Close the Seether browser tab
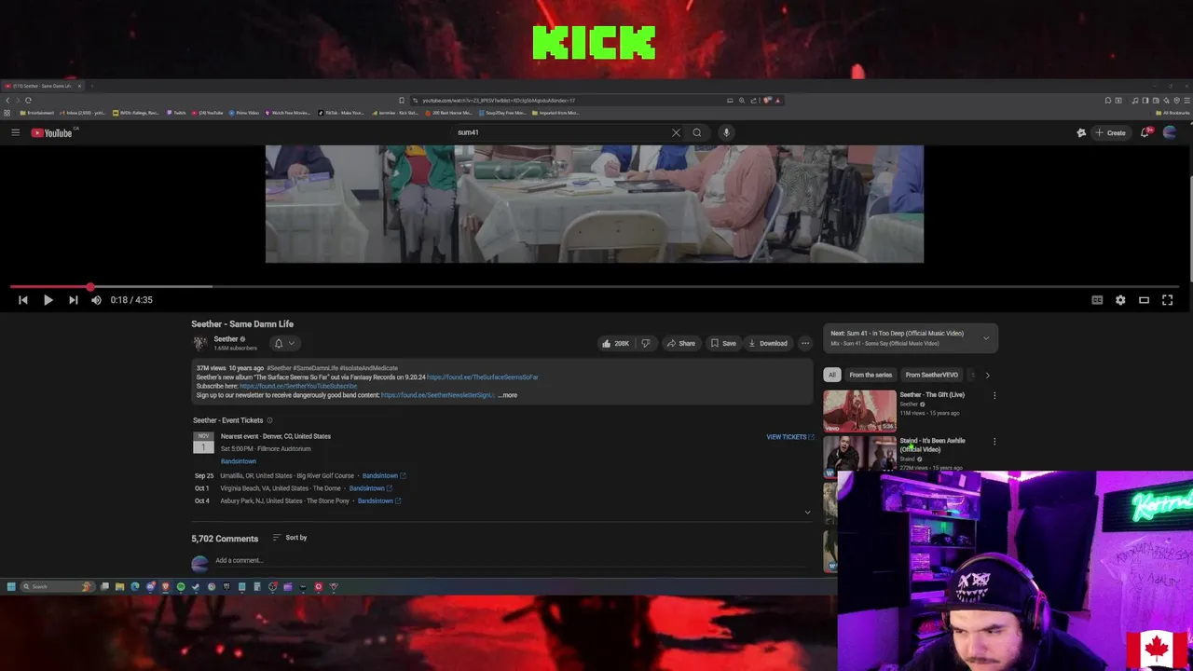1193x671 pixels. coord(79,86)
